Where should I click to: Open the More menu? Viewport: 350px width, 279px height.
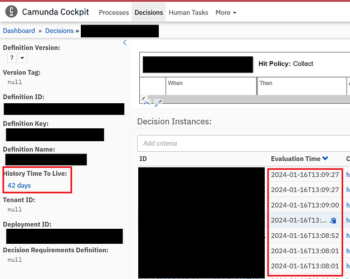pos(226,12)
